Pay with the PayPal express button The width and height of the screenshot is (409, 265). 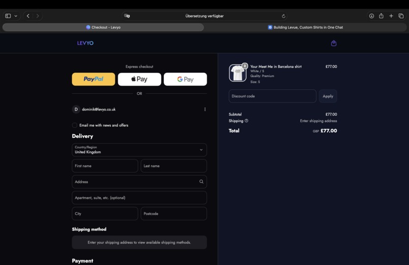pos(93,79)
